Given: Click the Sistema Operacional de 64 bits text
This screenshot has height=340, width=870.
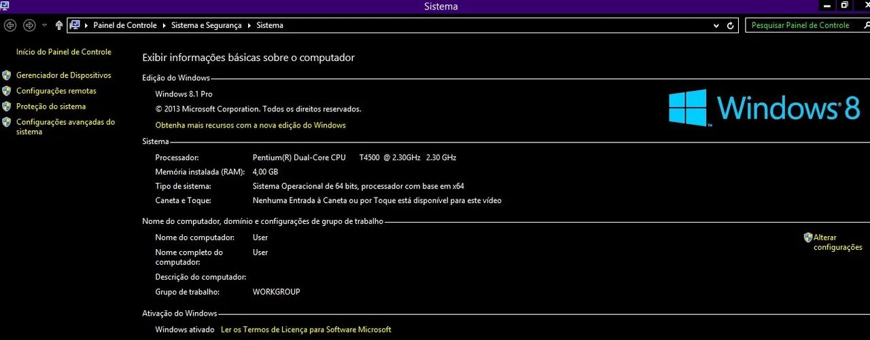Looking at the screenshot, I should (x=359, y=186).
